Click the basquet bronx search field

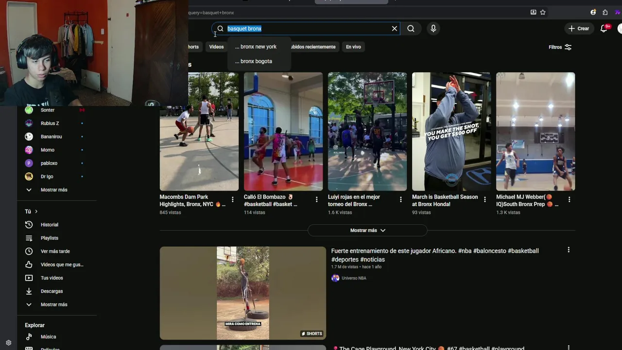(306, 29)
